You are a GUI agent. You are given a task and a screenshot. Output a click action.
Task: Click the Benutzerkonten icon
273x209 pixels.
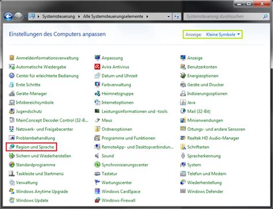[183, 67]
